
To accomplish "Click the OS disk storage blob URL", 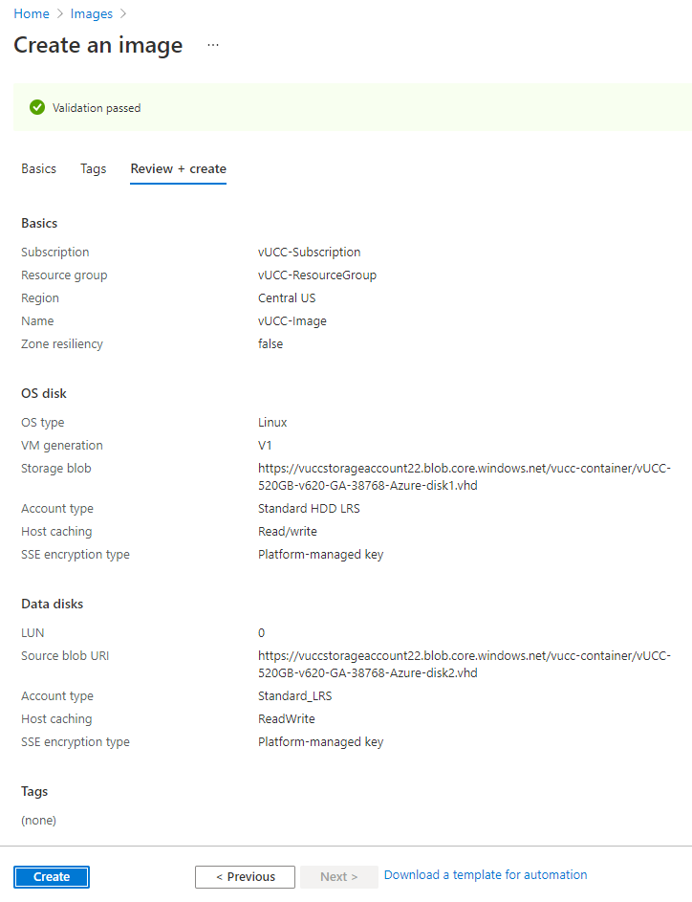I will tap(465, 476).
